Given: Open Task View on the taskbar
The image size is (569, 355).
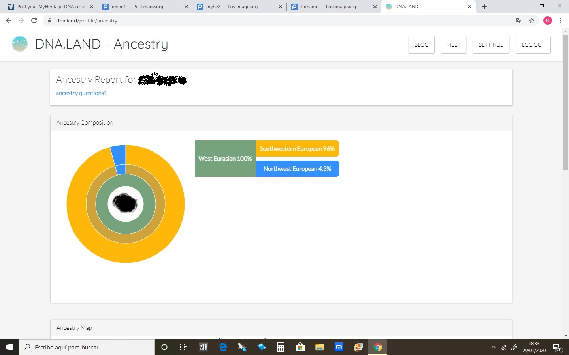Looking at the screenshot, I should (183, 347).
